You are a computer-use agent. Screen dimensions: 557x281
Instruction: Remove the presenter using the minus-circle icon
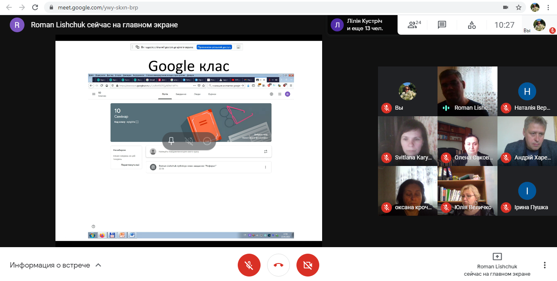click(x=207, y=141)
